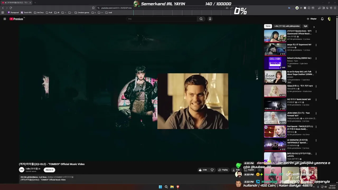Open israil bookmark folder
This screenshot has height=190, width=338.
tap(109, 12)
